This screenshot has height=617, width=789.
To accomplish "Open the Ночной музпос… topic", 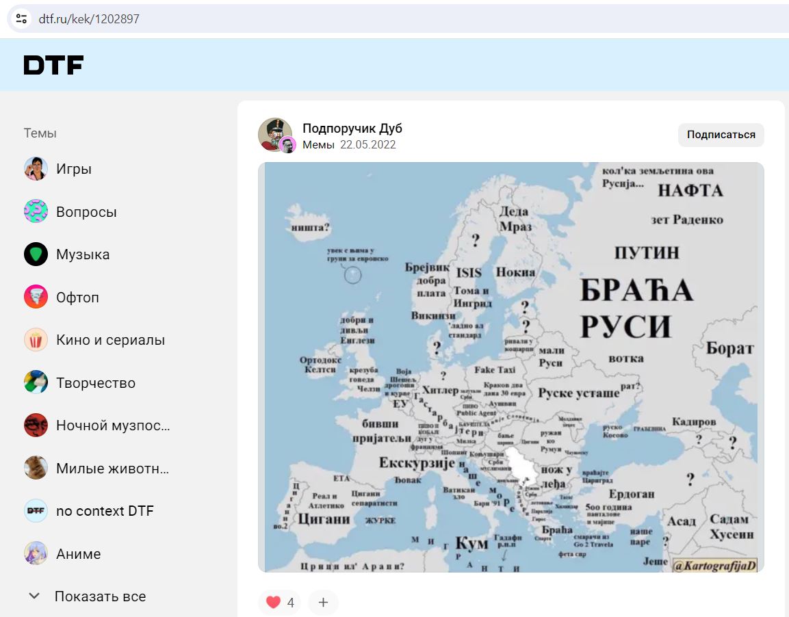I will point(113,425).
